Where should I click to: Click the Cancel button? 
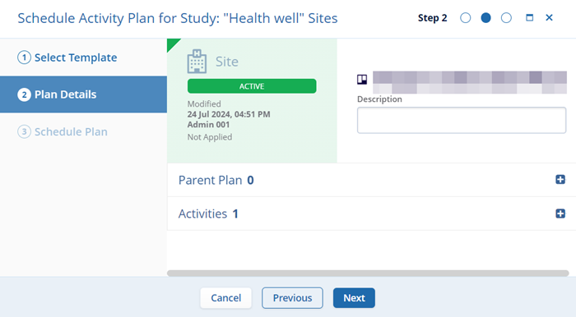click(226, 298)
